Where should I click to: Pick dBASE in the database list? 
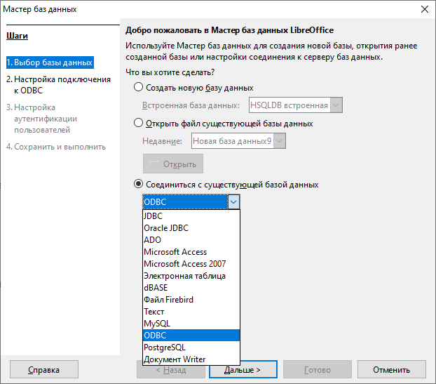coord(191,288)
